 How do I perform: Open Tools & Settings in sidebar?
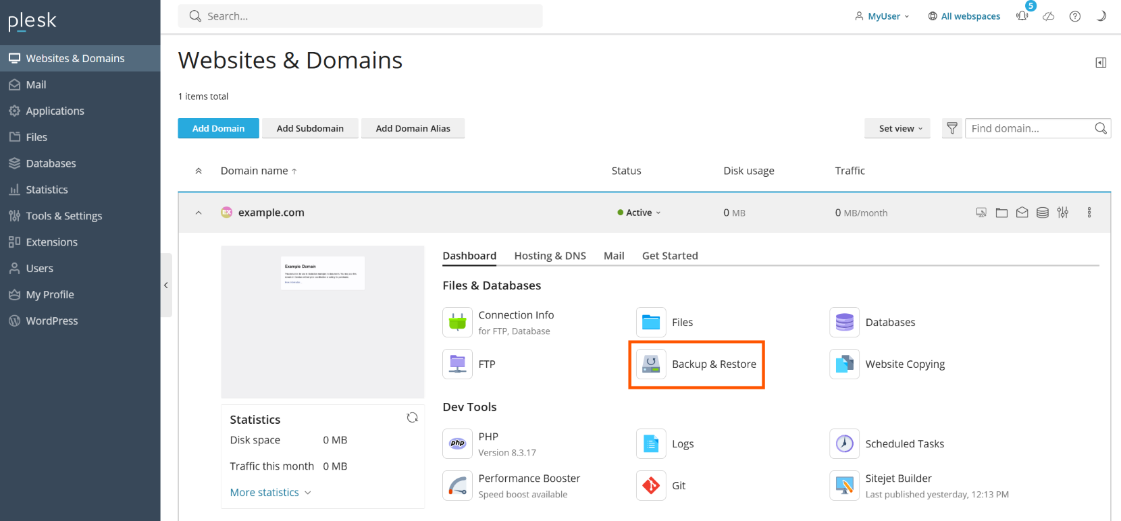click(x=64, y=216)
